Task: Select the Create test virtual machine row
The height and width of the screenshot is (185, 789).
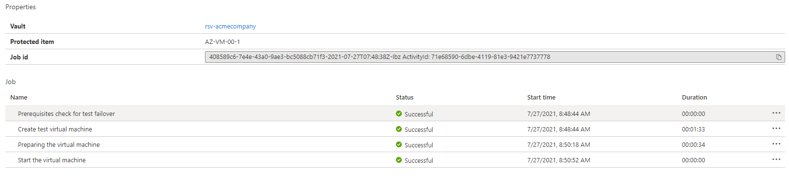Action: pos(395,129)
